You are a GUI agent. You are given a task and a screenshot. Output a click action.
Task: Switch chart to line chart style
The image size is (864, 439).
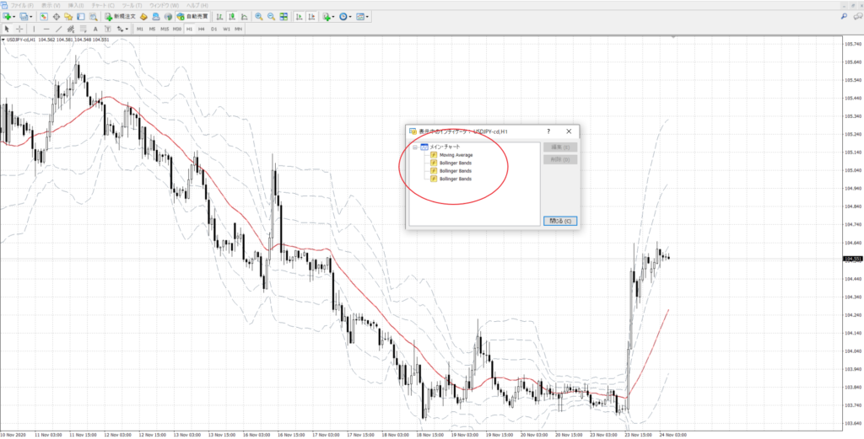(244, 17)
